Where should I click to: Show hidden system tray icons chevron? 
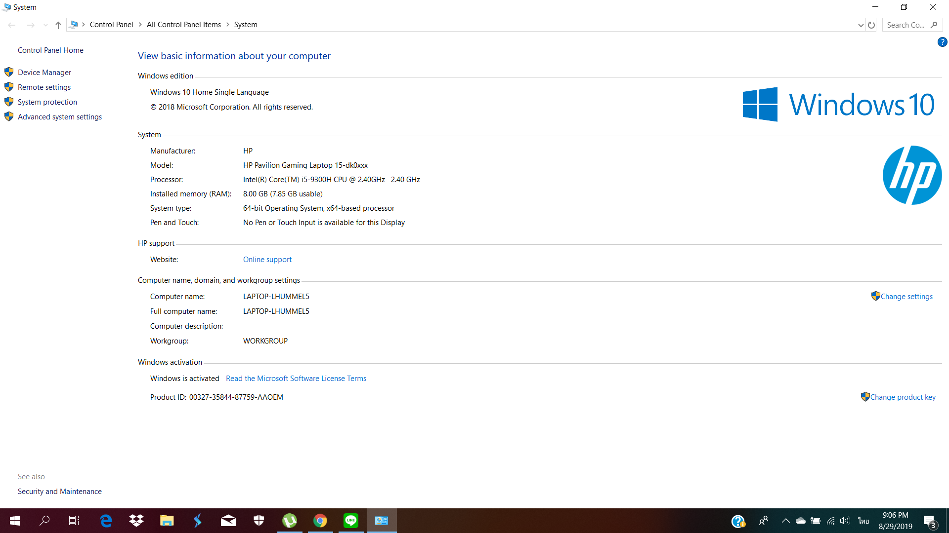point(785,521)
